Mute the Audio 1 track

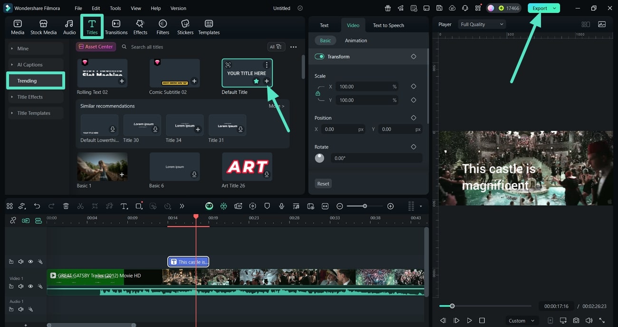click(x=21, y=309)
